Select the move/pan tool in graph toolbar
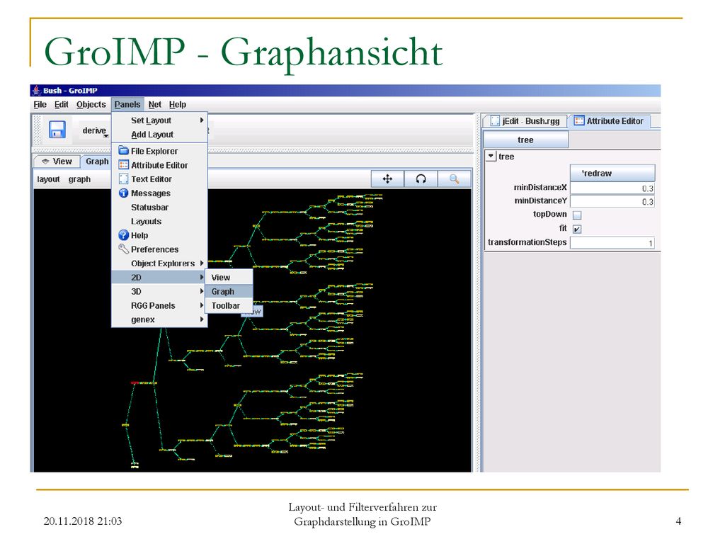The height and width of the screenshot is (544, 725). click(x=387, y=179)
